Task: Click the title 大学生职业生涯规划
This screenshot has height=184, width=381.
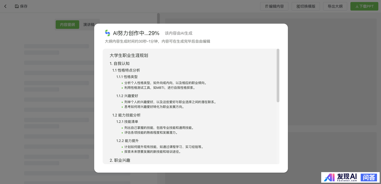Action: coord(129,56)
